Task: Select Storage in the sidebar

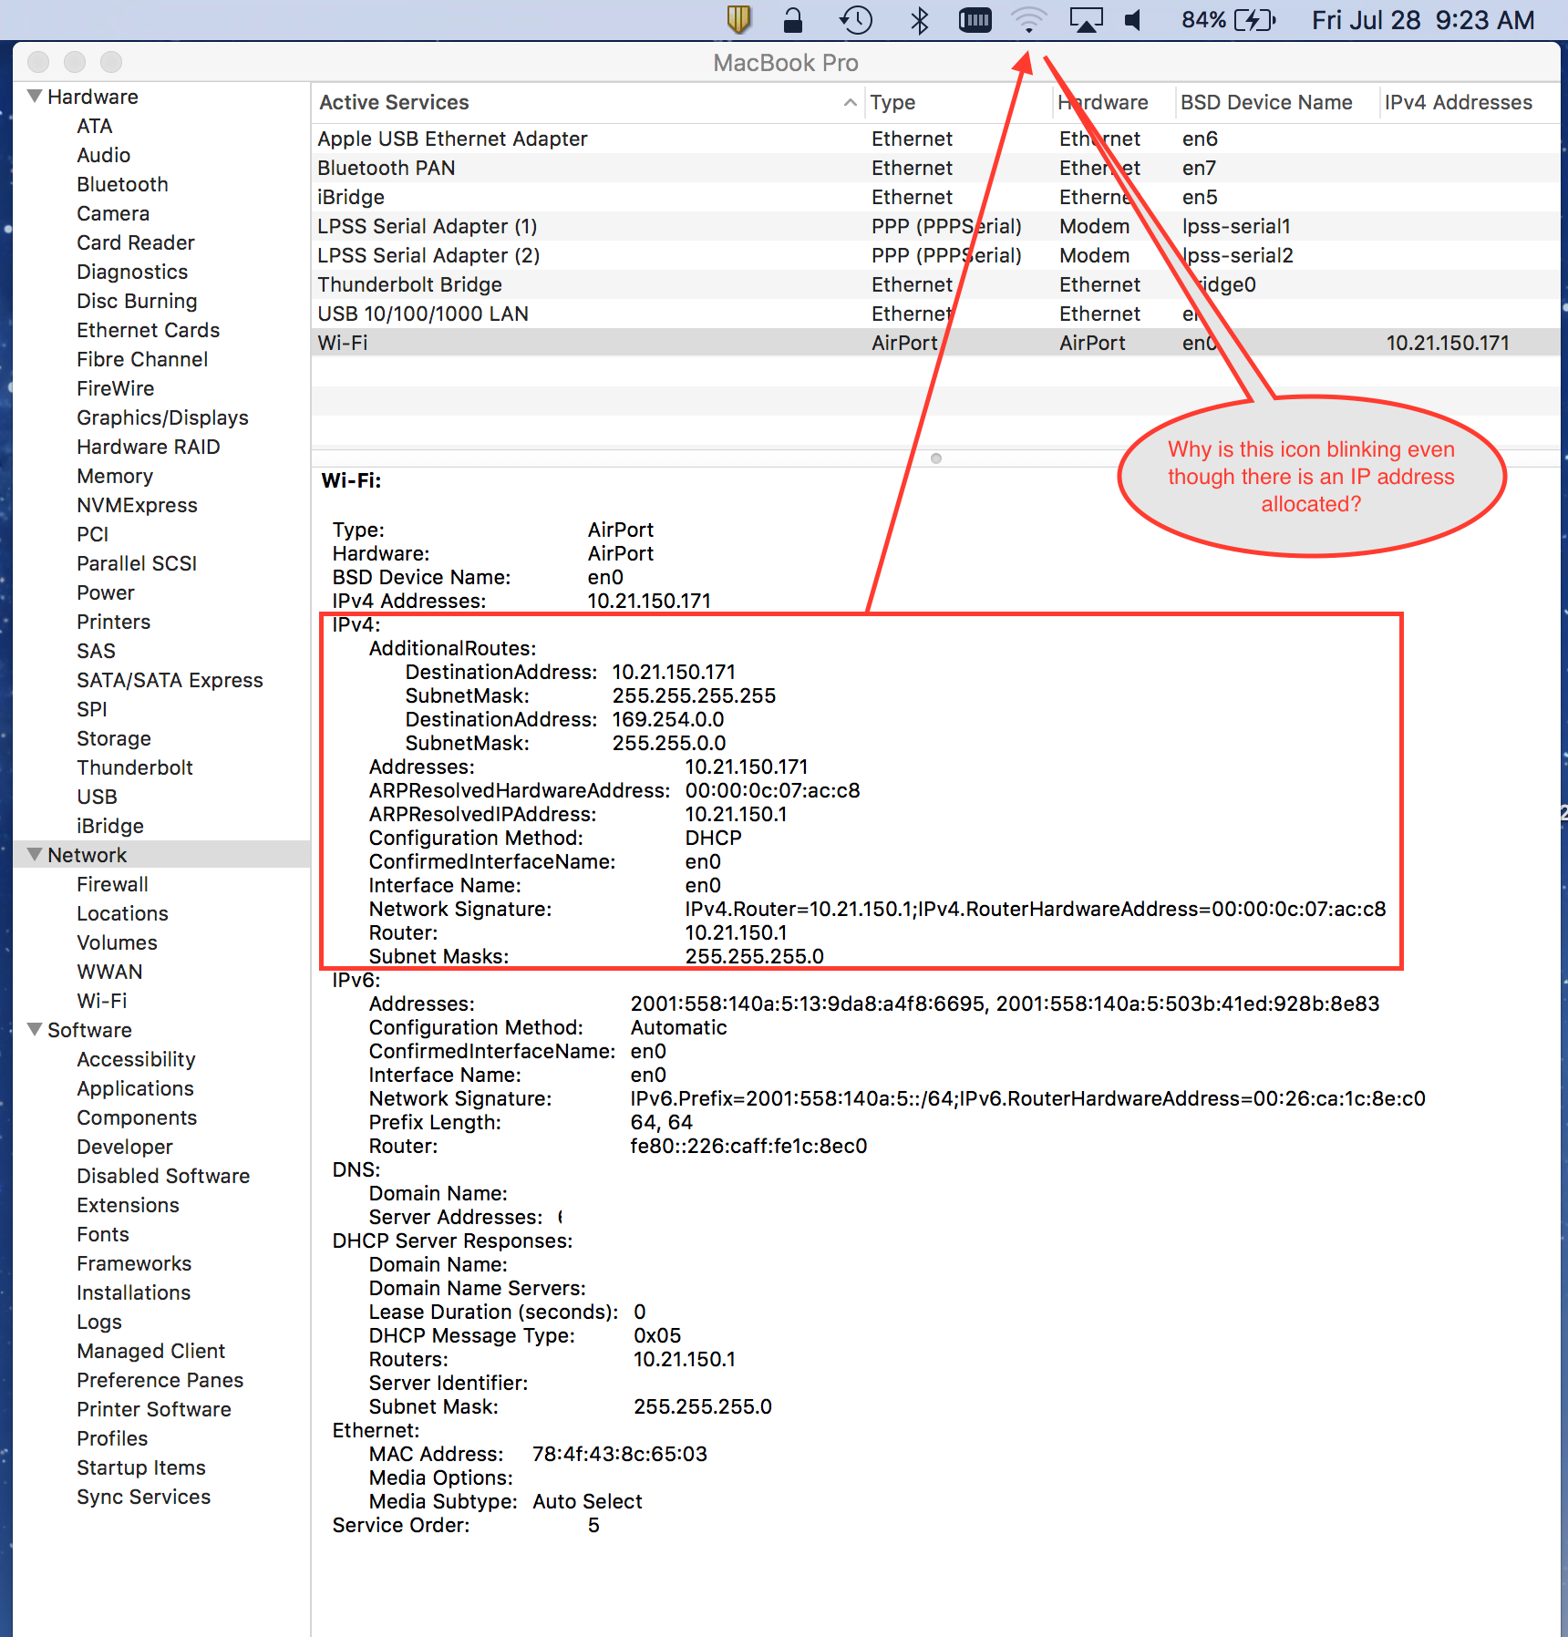Action: (114, 738)
